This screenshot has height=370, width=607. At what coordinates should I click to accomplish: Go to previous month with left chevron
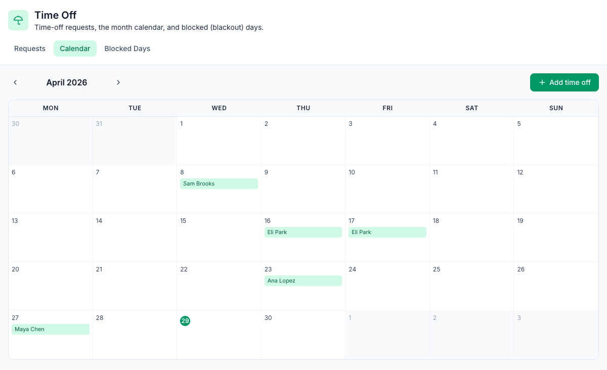click(x=15, y=82)
